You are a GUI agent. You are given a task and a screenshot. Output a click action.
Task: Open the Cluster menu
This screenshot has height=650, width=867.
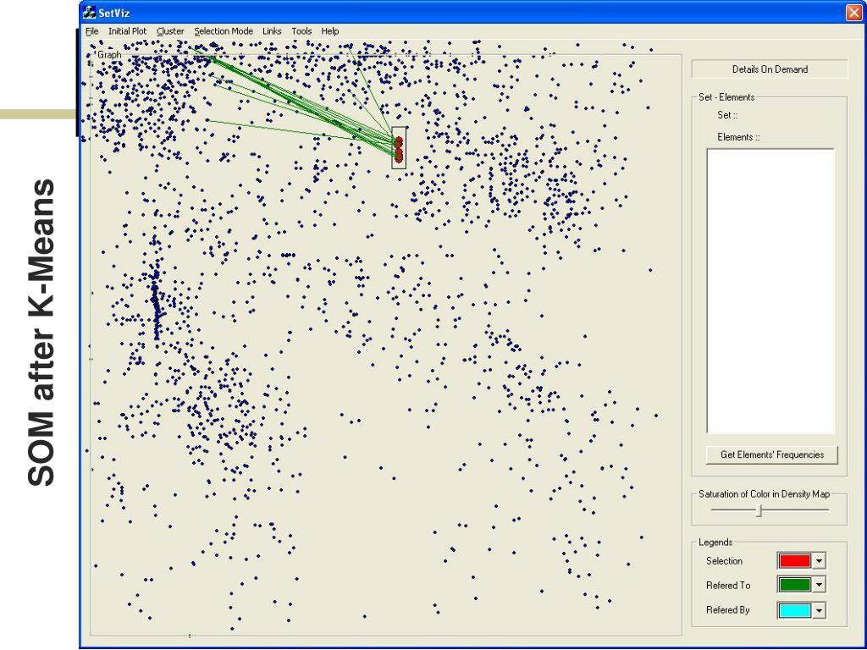(x=170, y=31)
